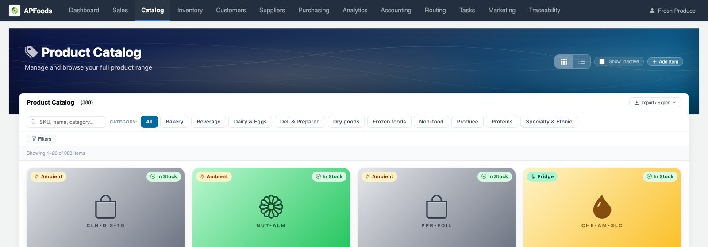Click the PPR-FOIL SKU label
This screenshot has height=247, width=708.
437,225
